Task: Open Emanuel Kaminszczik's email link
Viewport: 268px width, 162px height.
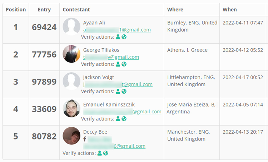Action: point(122,112)
